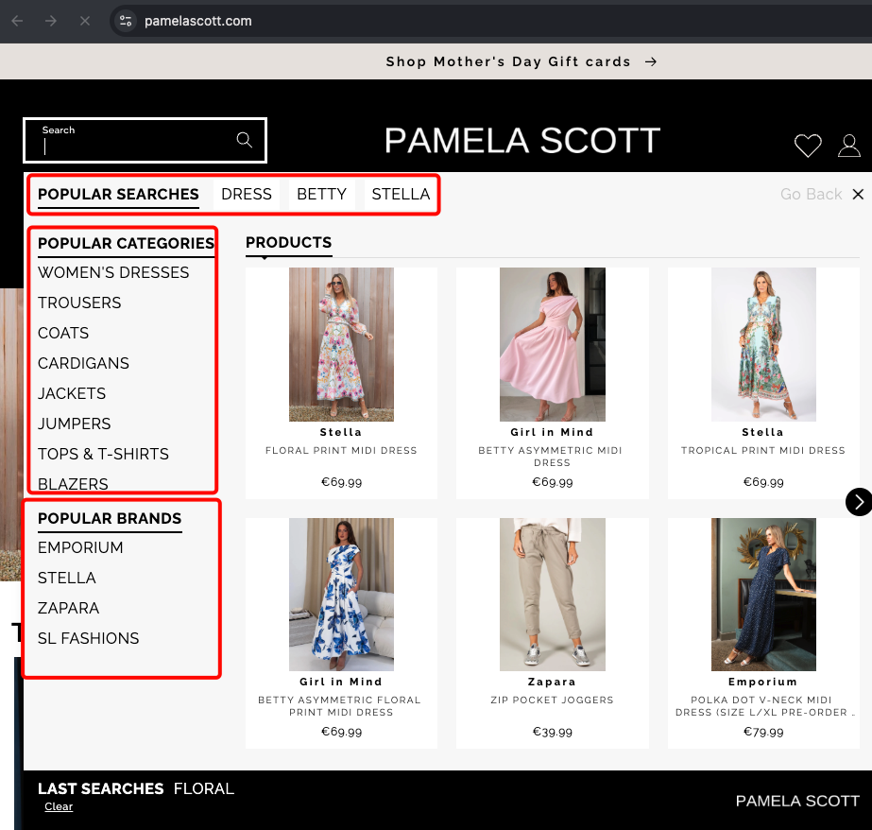Open the site settings icon in the address bar
The image size is (872, 830).
click(x=126, y=20)
